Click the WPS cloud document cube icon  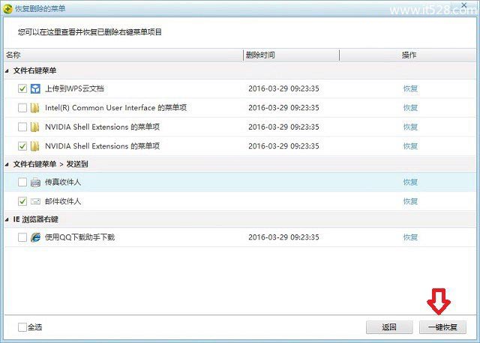(35, 88)
